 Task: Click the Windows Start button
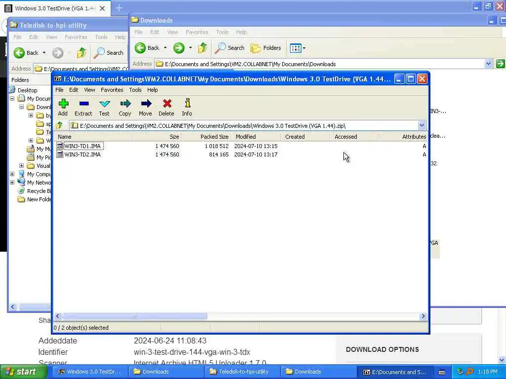[23, 372]
